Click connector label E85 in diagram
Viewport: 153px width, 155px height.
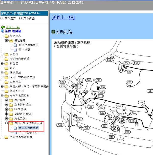tap(67, 78)
